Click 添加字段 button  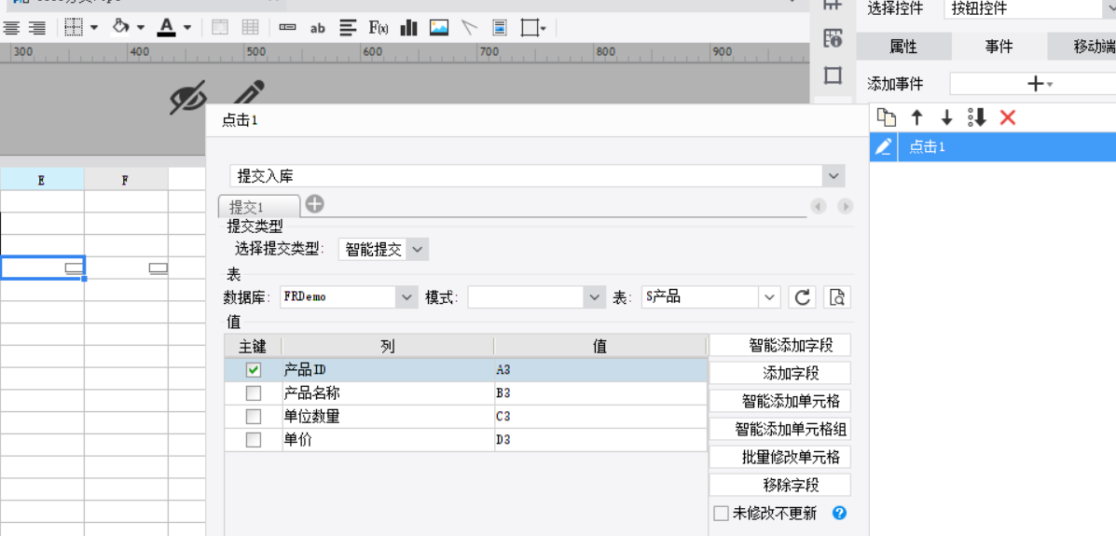(x=780, y=373)
